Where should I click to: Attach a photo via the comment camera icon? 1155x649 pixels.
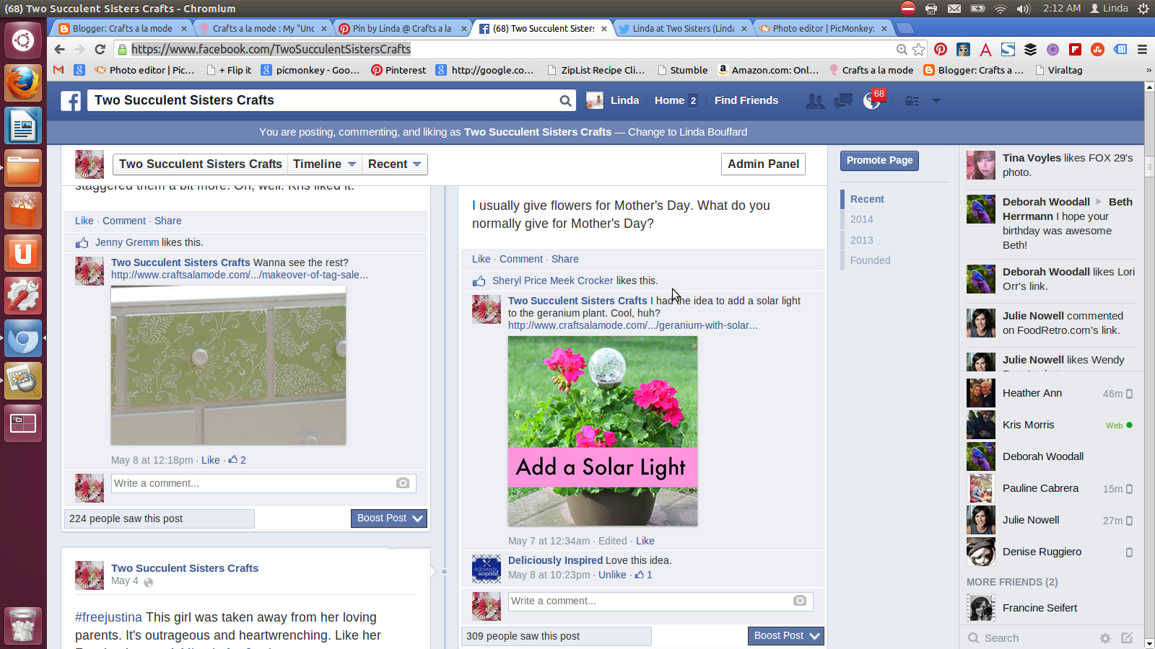[x=799, y=601]
